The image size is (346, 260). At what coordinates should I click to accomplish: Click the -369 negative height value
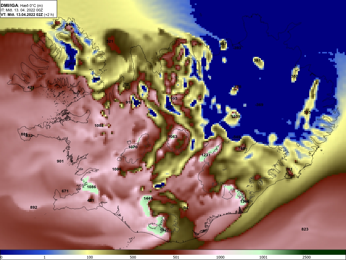[259, 105]
